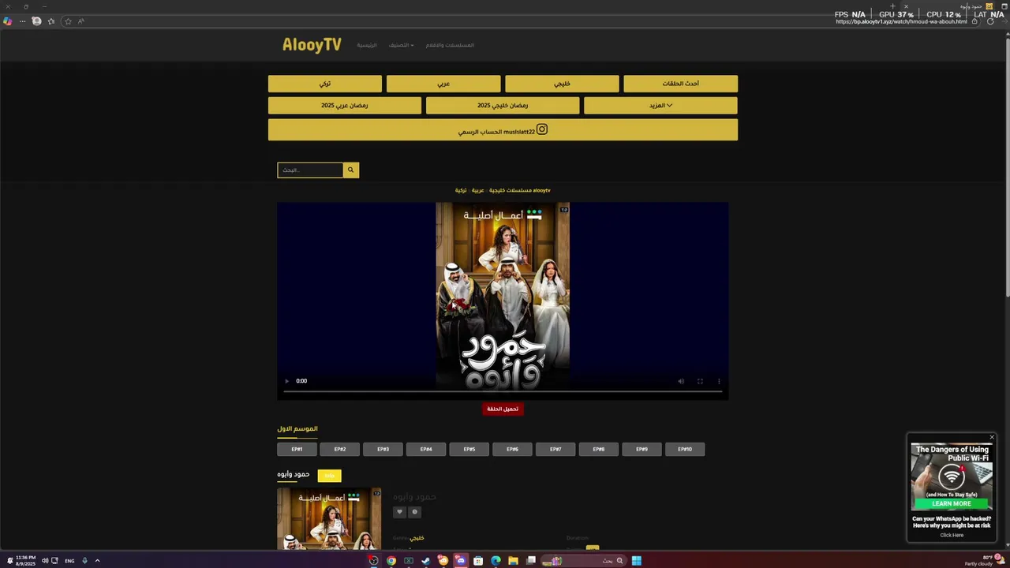Screen dimensions: 1010x568
Task: Open the Windows Start button
Action: click(x=636, y=561)
